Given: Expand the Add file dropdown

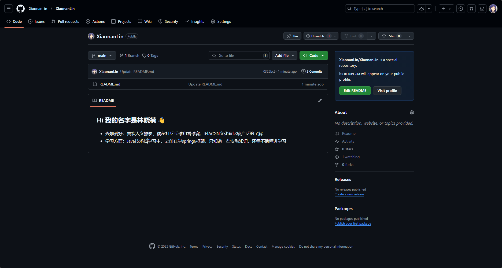Looking at the screenshot, I should coord(285,55).
